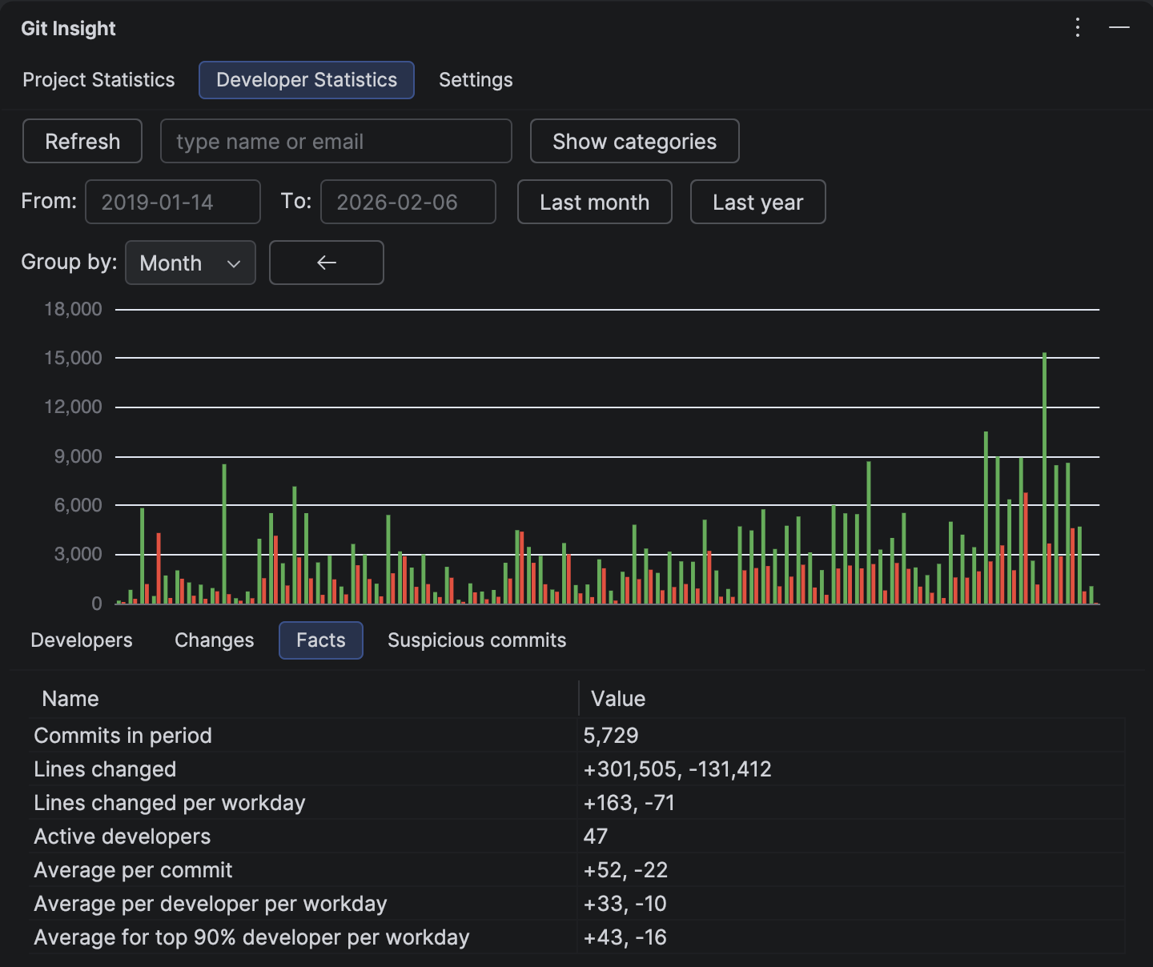Click the From date field
The image size is (1153, 967).
click(172, 203)
